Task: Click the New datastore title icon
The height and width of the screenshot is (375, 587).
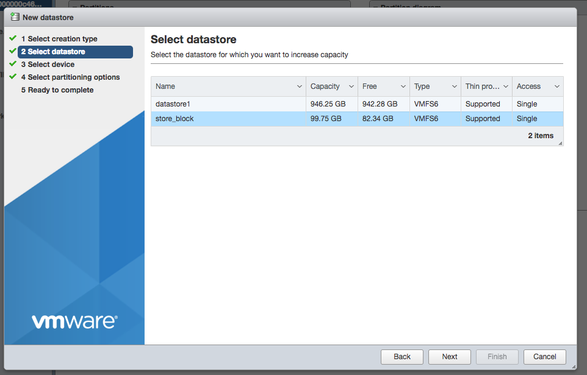Action: click(15, 17)
